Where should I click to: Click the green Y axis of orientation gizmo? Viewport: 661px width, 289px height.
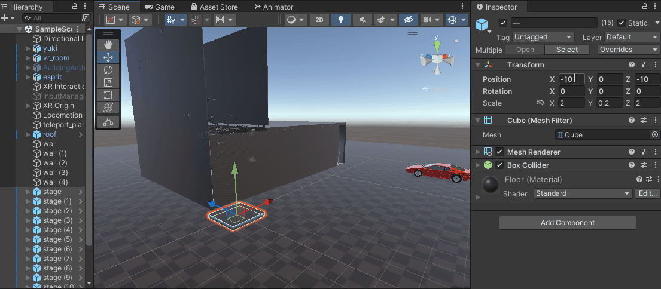click(437, 45)
